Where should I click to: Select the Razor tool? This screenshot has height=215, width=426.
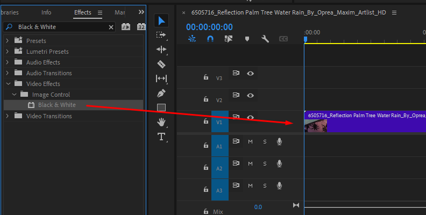[161, 64]
